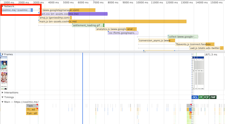This screenshot has width=225, height=124.
Task: Click the Timings section label
Action: pos(9,97)
